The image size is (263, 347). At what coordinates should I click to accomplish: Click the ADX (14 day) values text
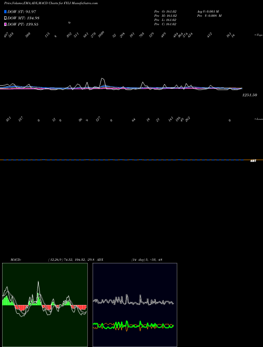coord(147,260)
